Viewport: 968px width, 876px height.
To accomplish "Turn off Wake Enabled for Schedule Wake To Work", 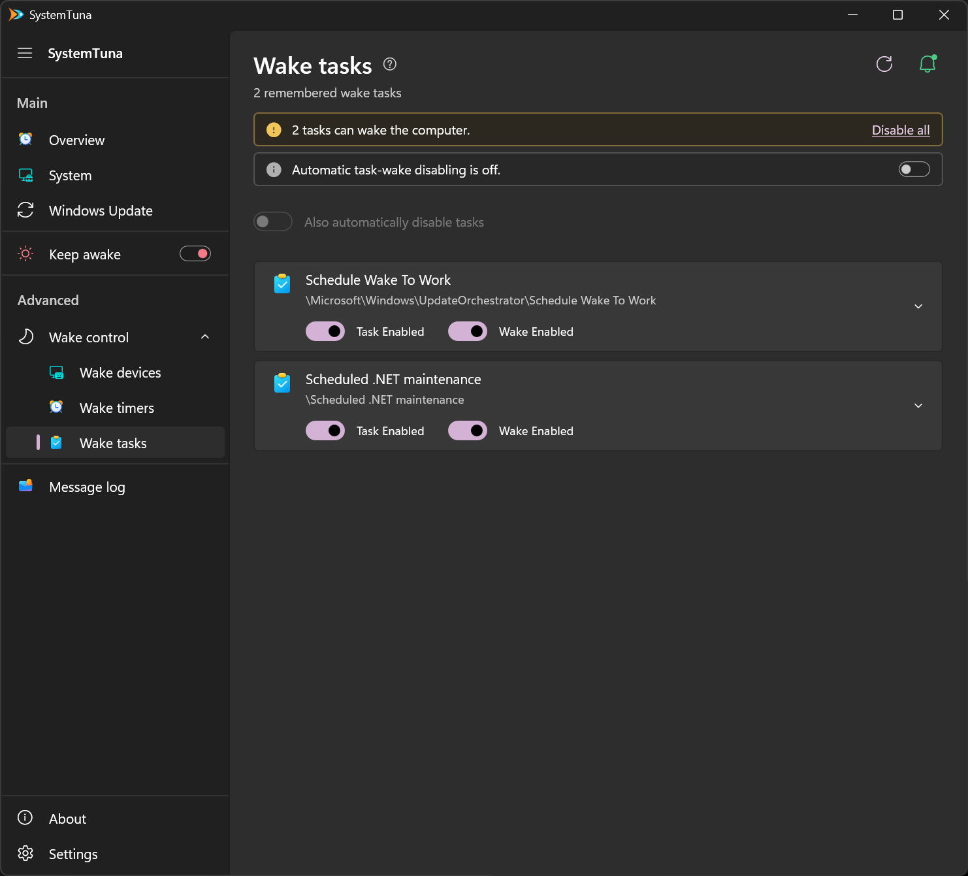I will 468,331.
